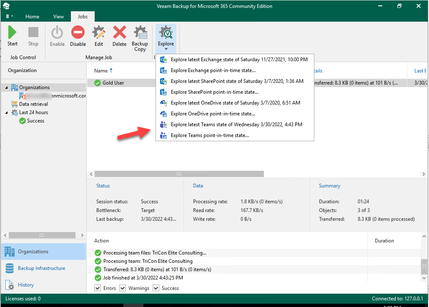
Task: Open the Backup Infrastructure pane
Action: point(41,268)
